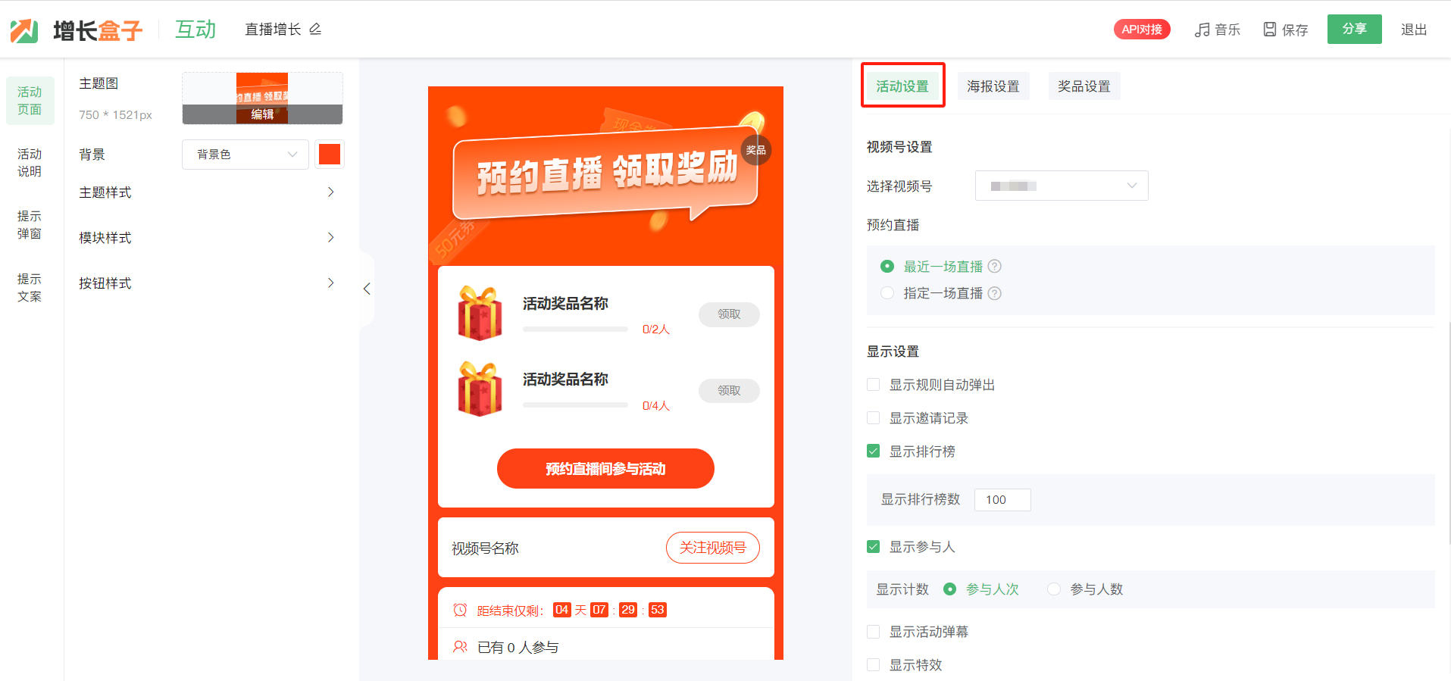Click the 增长盒子 logo icon
The image size is (1451, 681).
24,30
